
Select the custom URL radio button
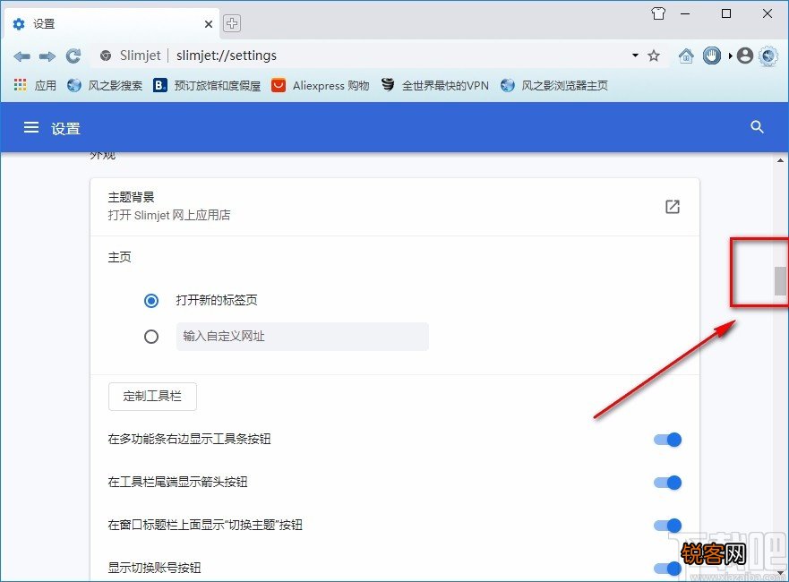151,337
